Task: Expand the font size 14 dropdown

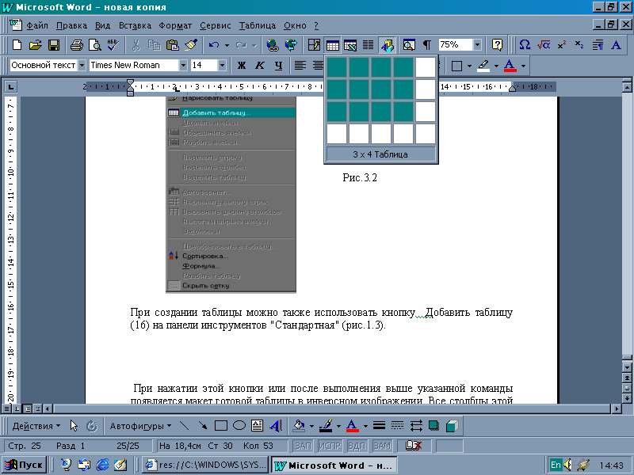Action: point(222,65)
